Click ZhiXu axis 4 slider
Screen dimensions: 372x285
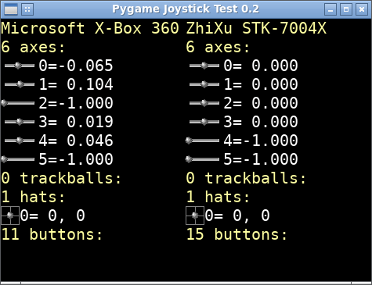pyautogui.click(x=202, y=141)
